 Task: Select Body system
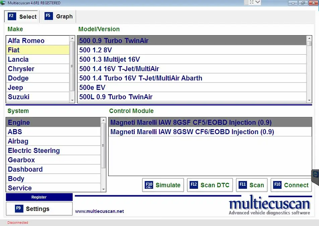54,179
